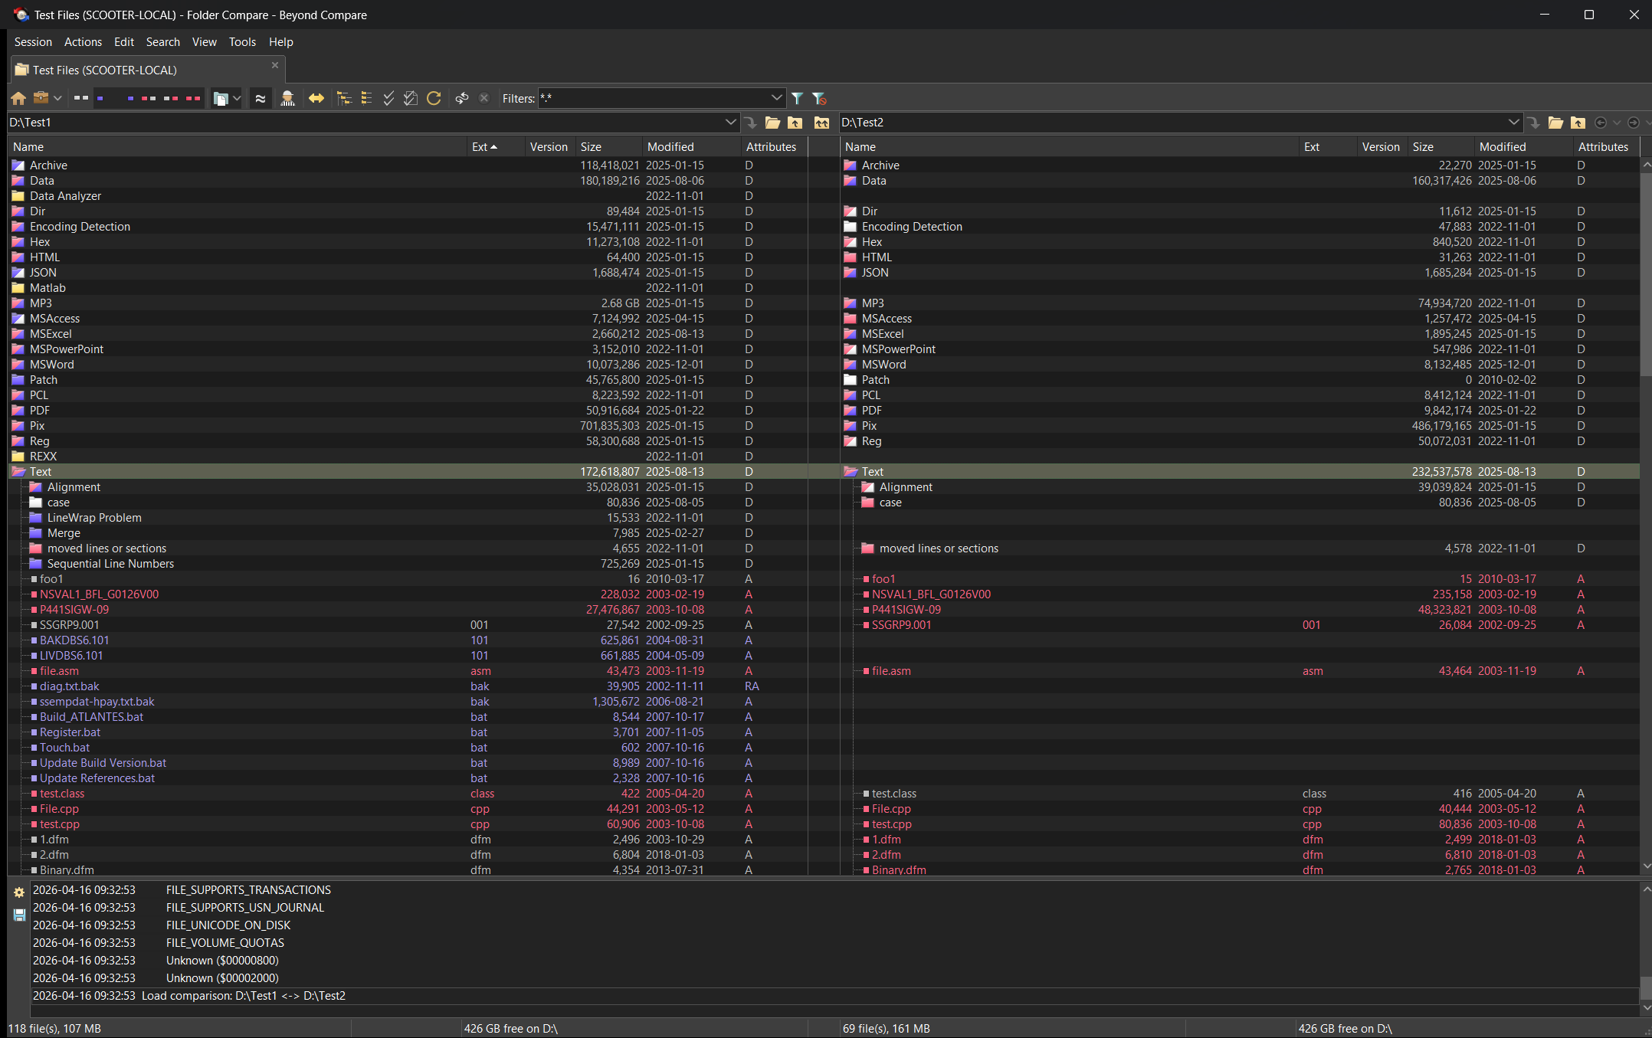Open the Tools menu
The width and height of the screenshot is (1652, 1038).
242,42
